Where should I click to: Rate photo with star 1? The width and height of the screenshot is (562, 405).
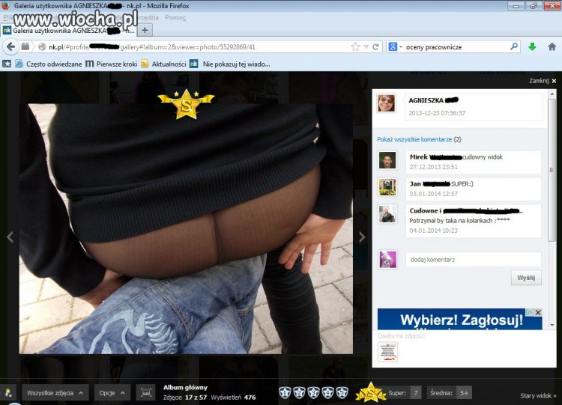pyautogui.click(x=285, y=392)
